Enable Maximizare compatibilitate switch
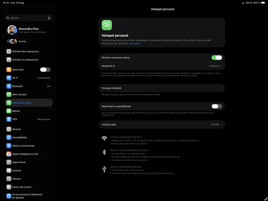The width and height of the screenshot is (268, 201). point(217,106)
